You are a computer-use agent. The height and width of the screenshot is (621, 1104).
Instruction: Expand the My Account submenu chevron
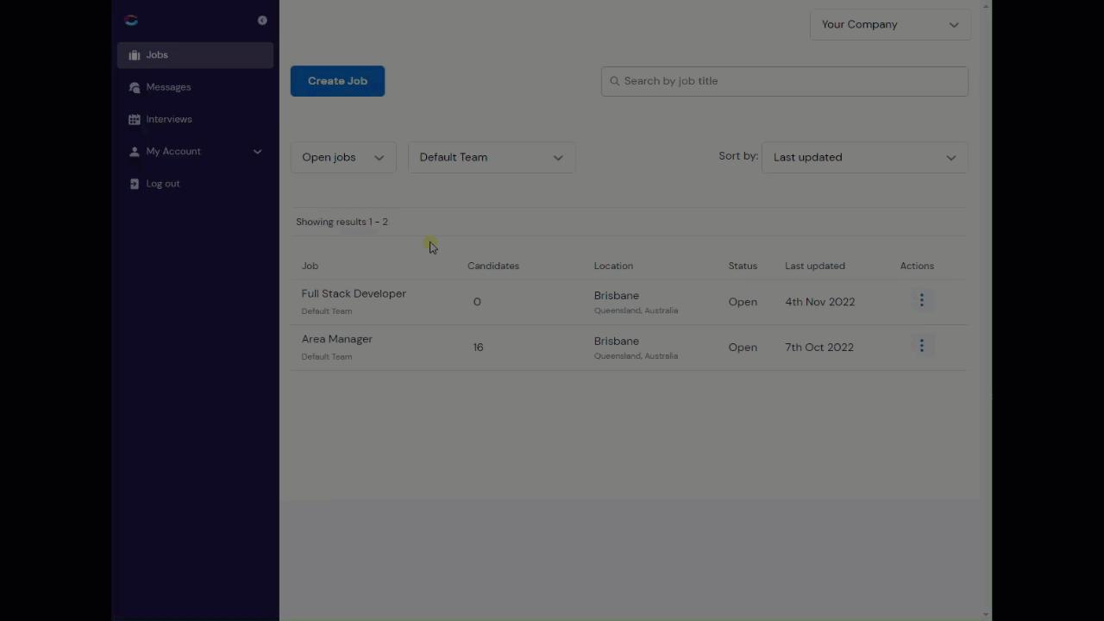coord(257,152)
